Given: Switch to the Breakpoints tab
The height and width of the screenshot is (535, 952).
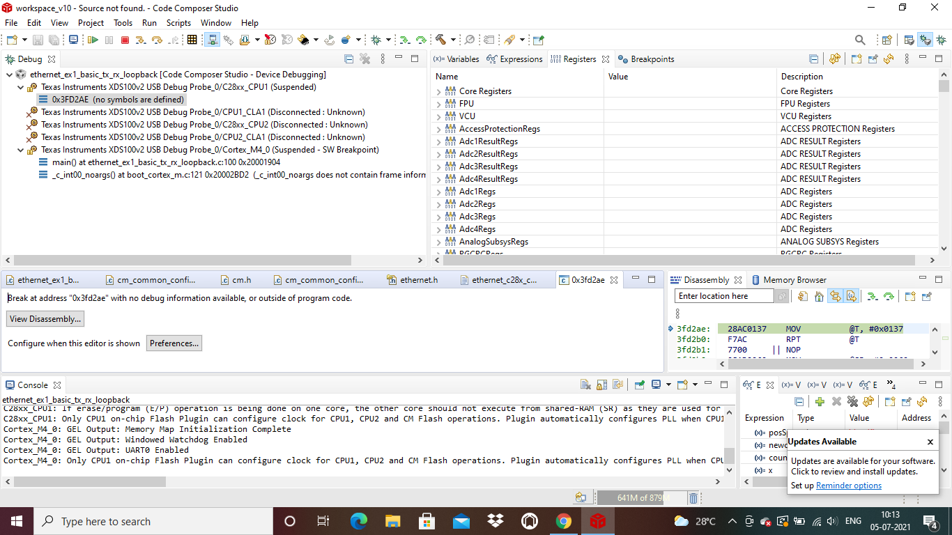Looking at the screenshot, I should point(646,59).
